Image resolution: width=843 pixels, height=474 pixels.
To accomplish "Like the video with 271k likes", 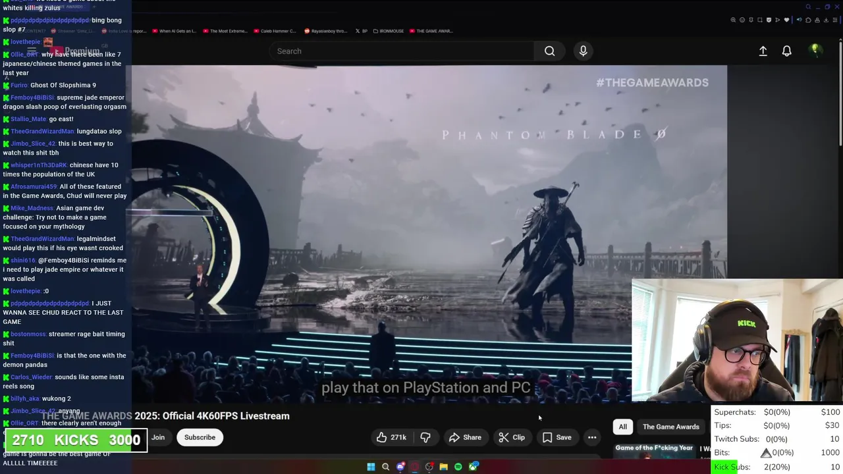I will (391, 437).
